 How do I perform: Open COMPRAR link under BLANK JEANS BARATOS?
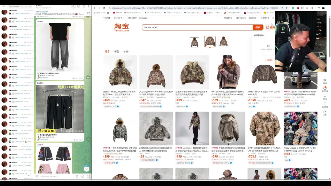(44, 78)
